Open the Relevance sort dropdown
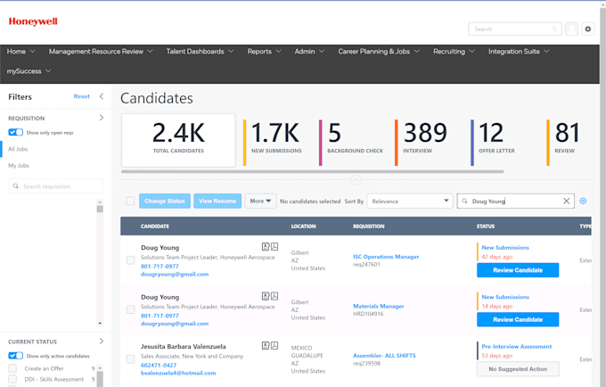 click(411, 202)
